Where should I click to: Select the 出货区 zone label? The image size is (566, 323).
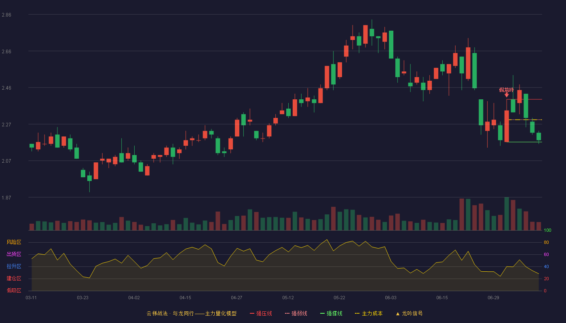[14, 254]
